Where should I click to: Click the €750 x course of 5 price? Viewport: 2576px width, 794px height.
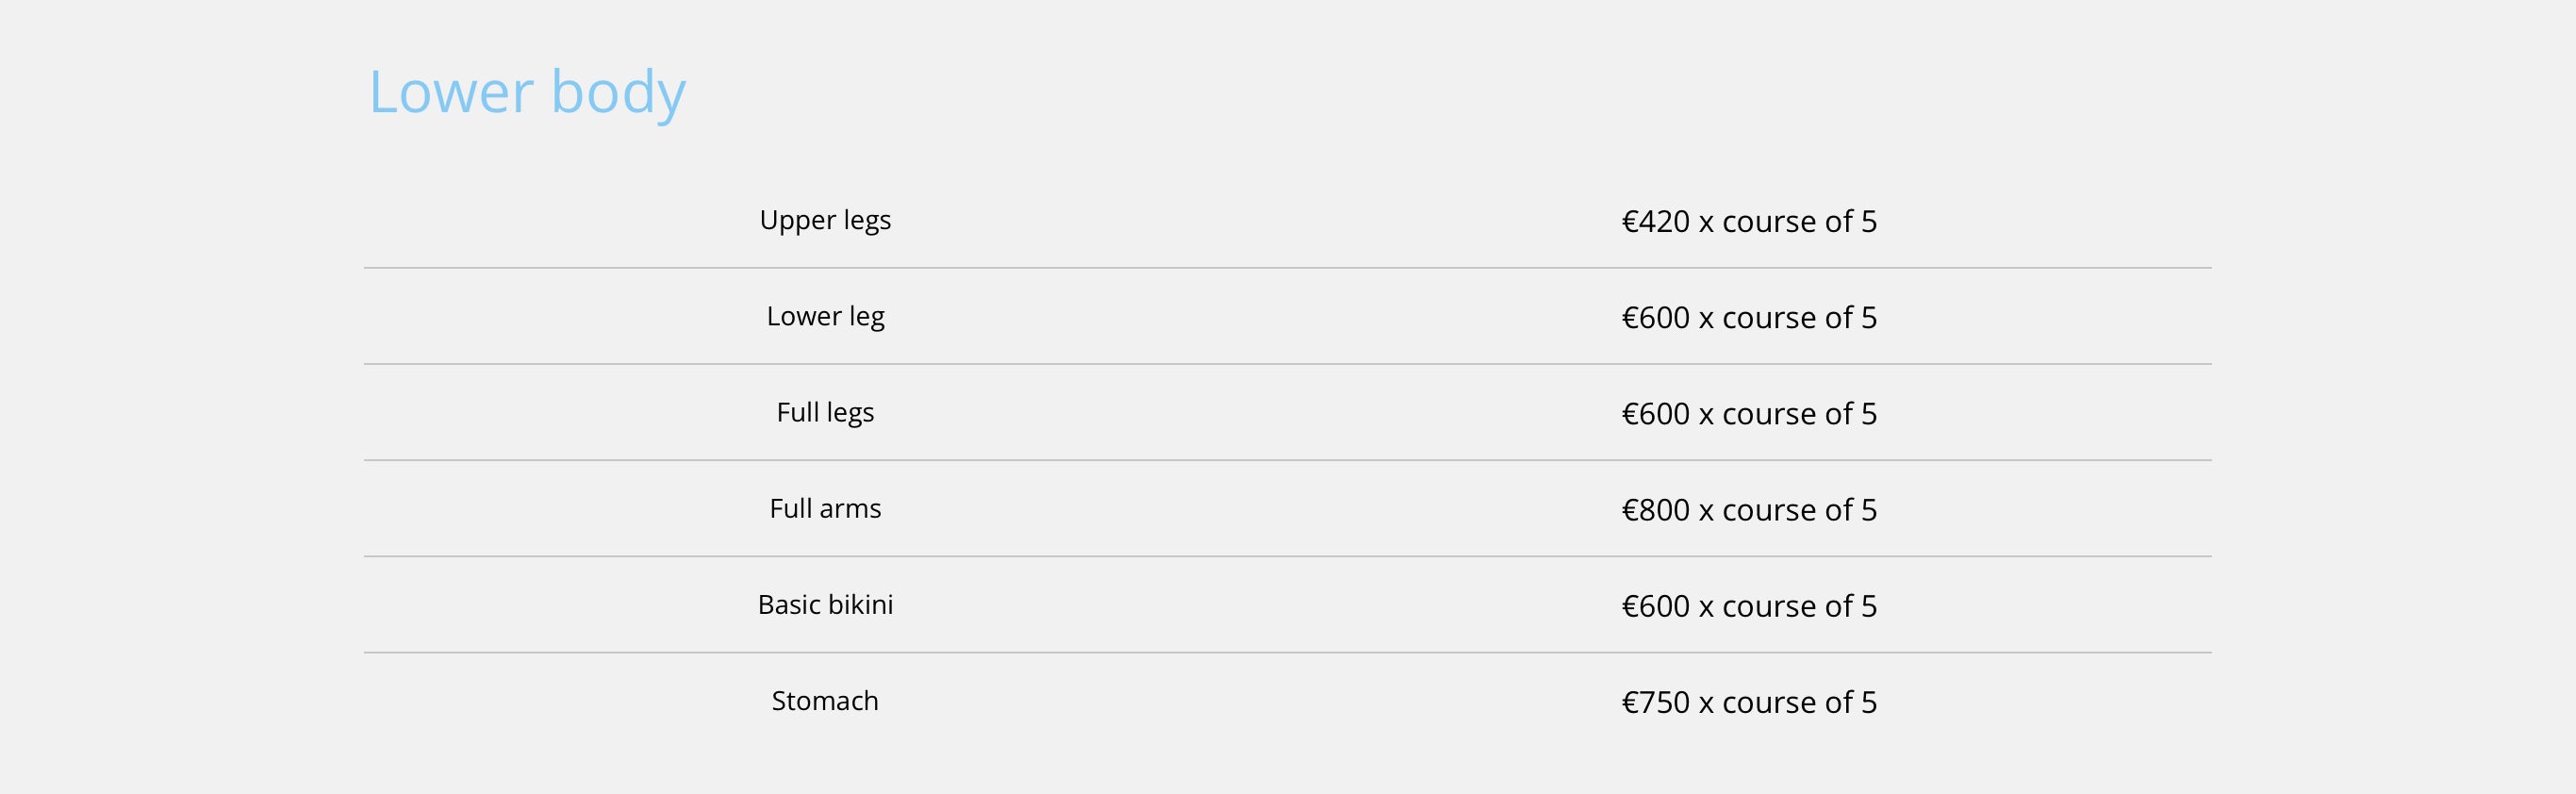1749,701
